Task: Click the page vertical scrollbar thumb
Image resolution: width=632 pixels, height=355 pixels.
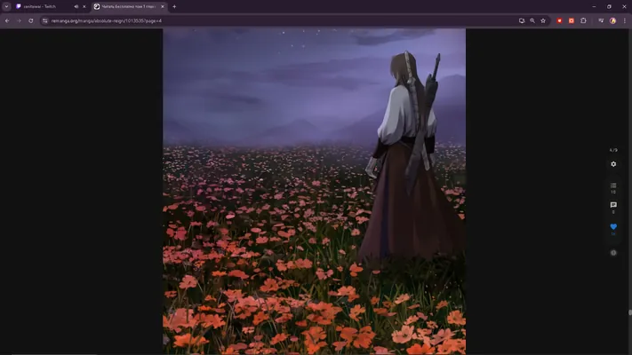Action: (630, 312)
